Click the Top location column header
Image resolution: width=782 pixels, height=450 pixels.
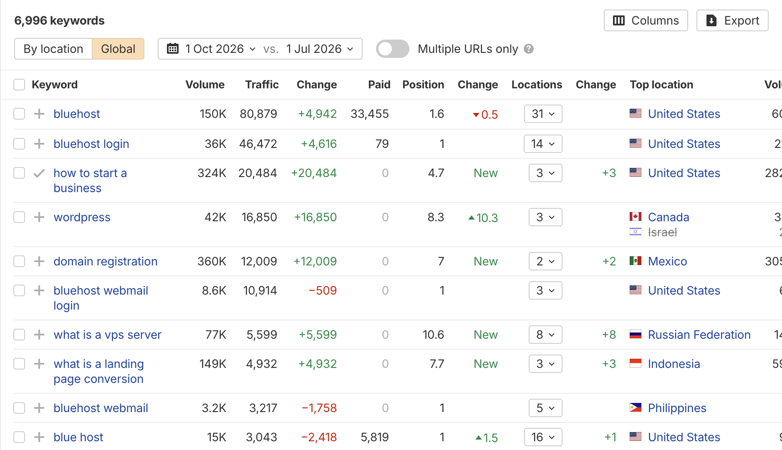click(661, 85)
